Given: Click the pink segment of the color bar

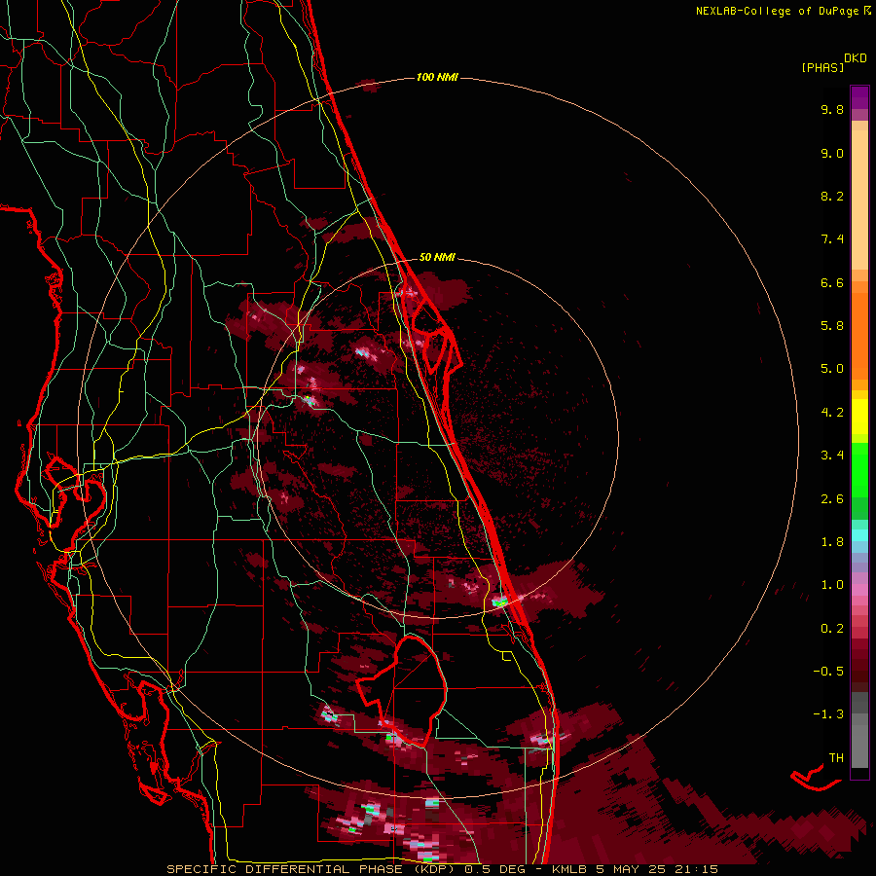Looking at the screenshot, I should pos(859,590).
